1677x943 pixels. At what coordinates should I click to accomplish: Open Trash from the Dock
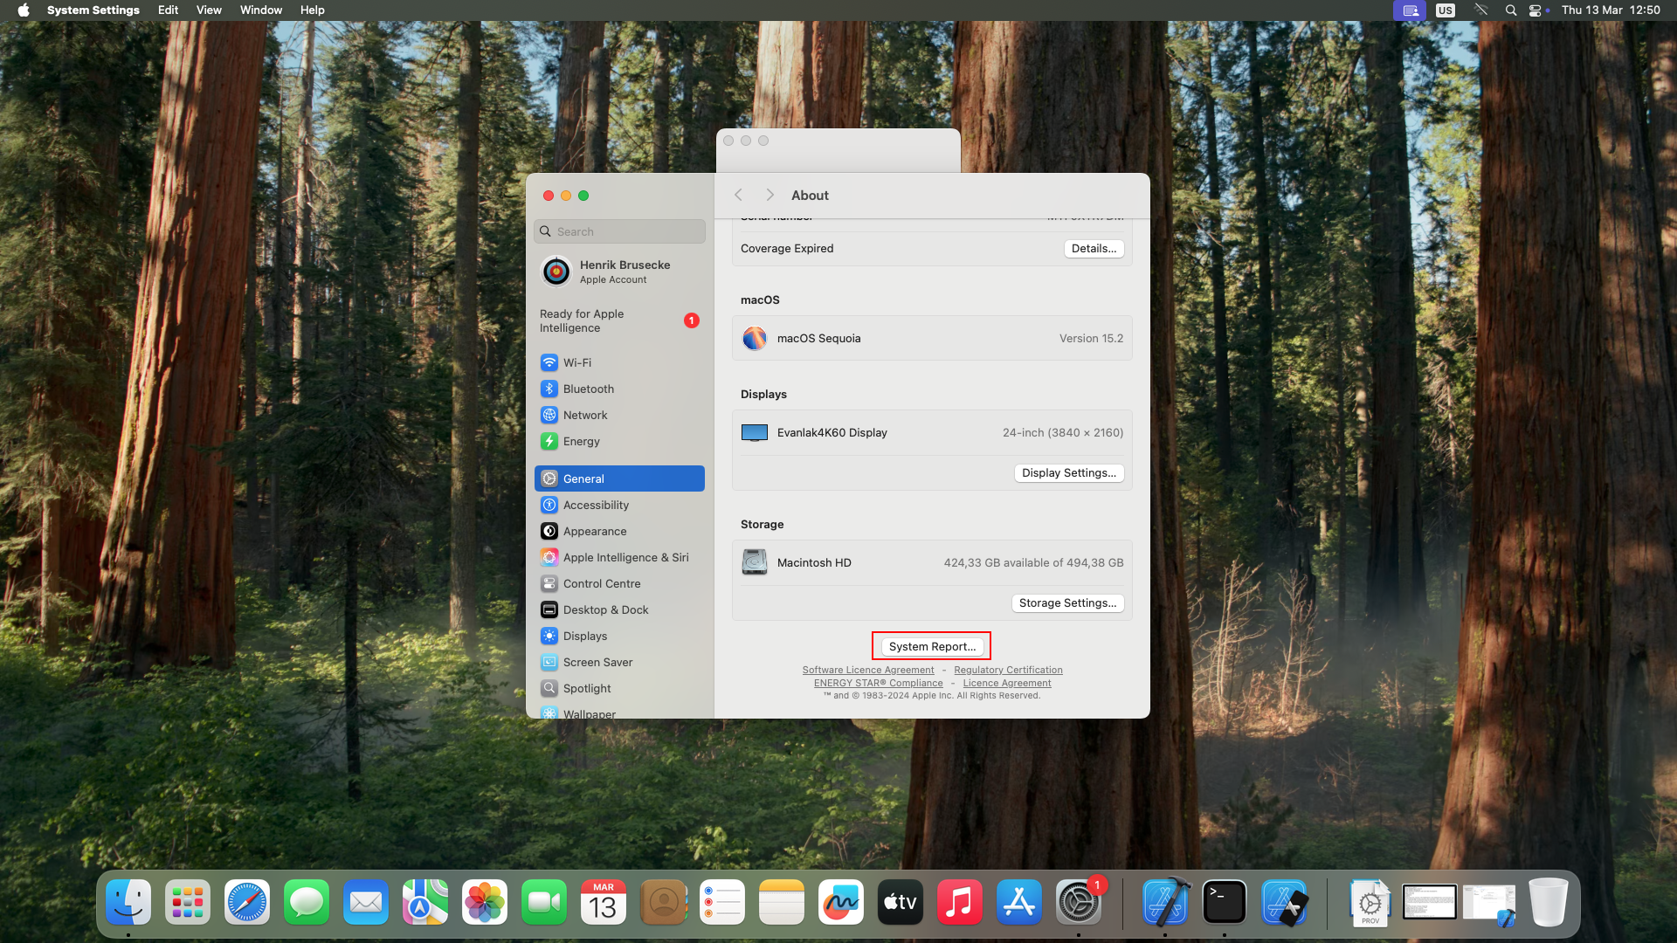(x=1549, y=902)
